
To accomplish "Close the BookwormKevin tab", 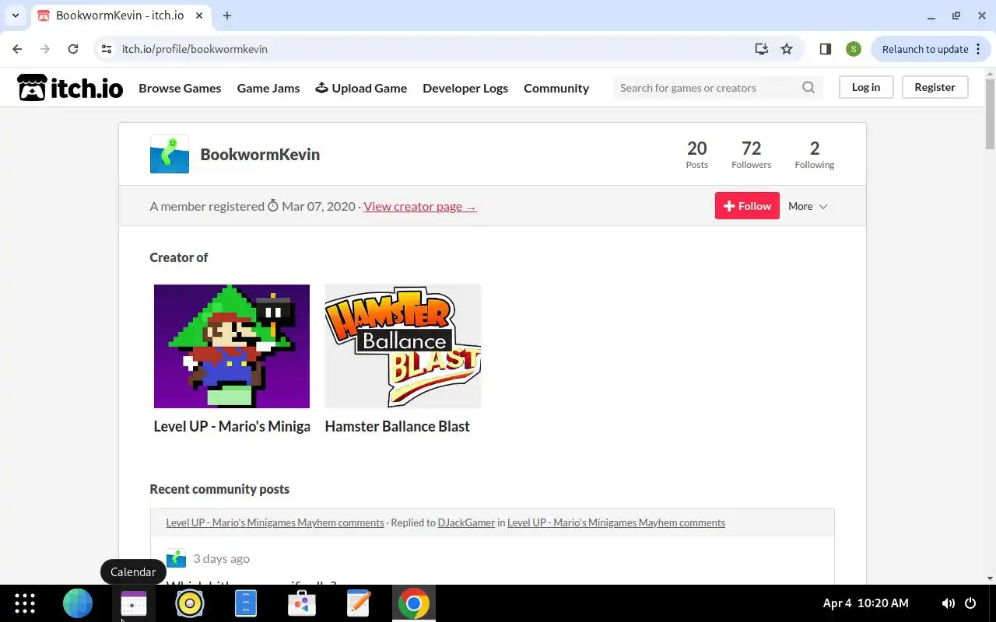I will coord(201,16).
